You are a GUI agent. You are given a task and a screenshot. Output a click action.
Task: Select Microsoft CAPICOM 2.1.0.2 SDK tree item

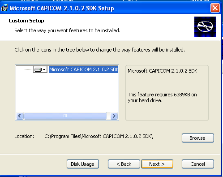83,69
